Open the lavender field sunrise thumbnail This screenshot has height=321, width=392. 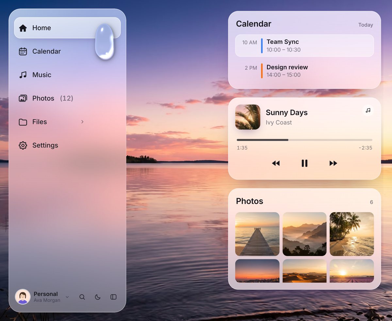pos(352,271)
